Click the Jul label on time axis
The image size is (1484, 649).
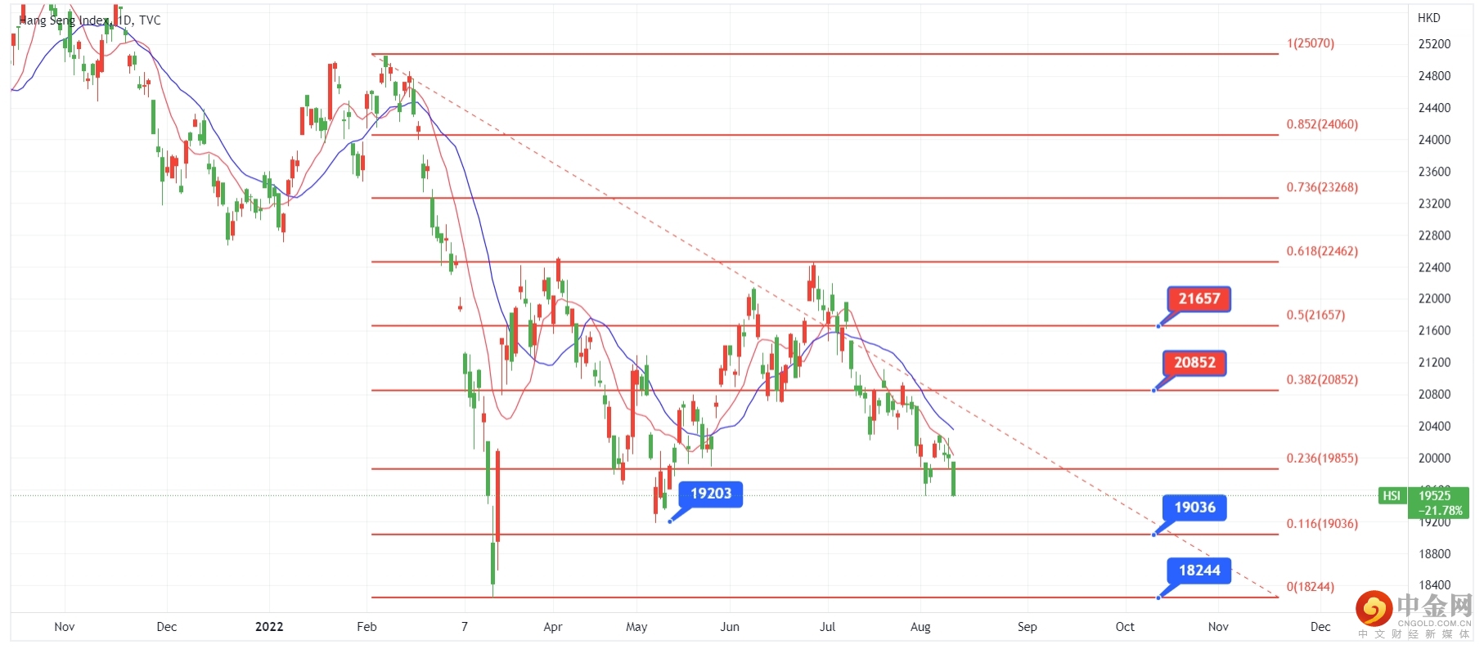(827, 627)
